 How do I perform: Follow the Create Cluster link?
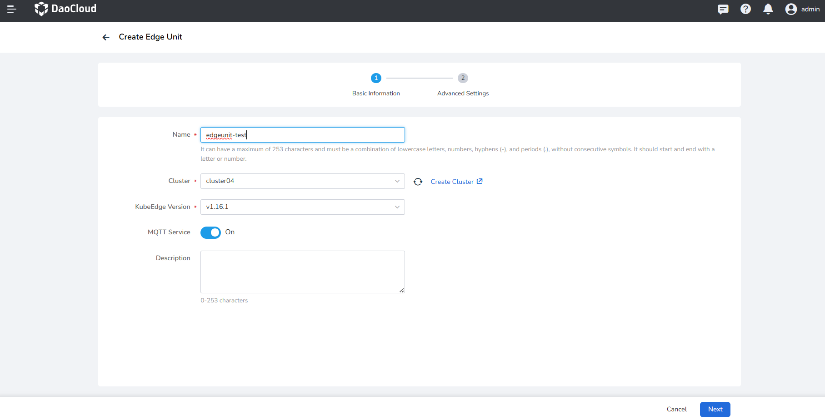coord(456,182)
